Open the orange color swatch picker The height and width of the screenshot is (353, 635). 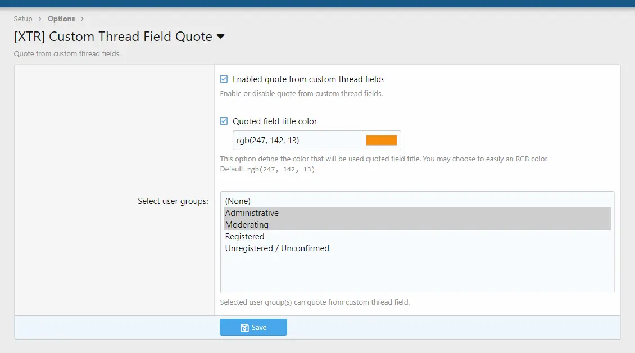coord(381,140)
